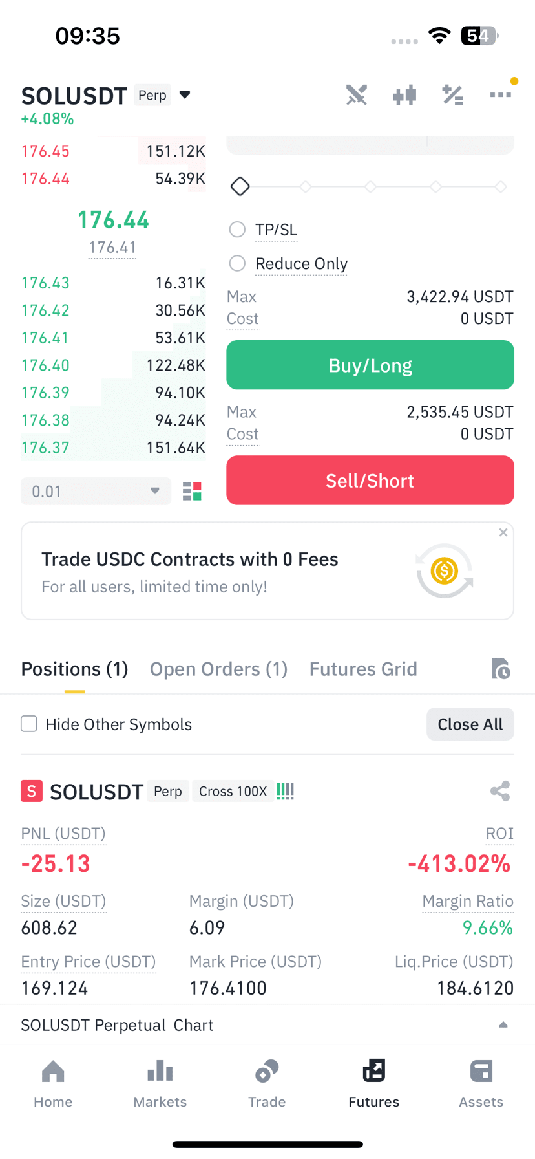
Task: Open Markets in bottom navigation
Action: 160,1084
